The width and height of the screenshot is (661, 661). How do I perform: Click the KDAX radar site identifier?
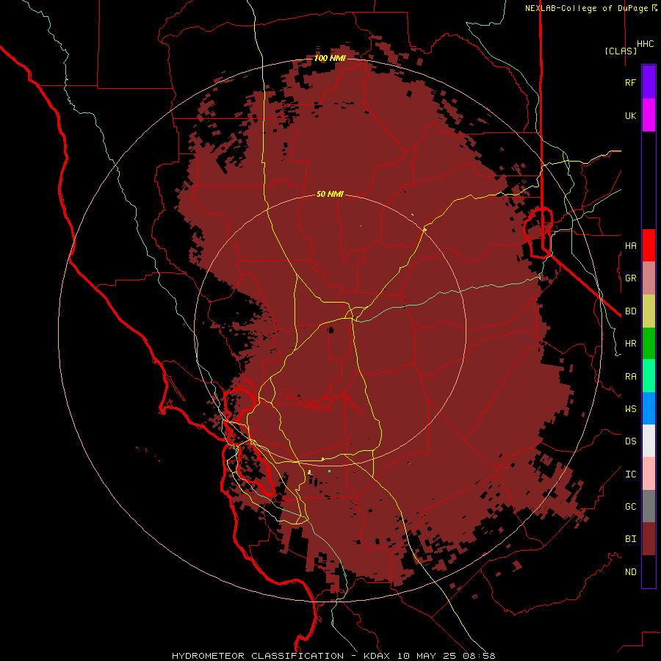pyautogui.click(x=377, y=656)
